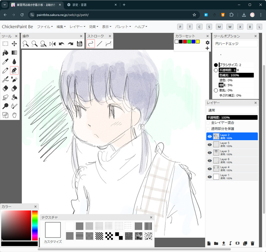Enable 透明部分を保護 checkbox
The image size is (266, 252).
(208, 129)
